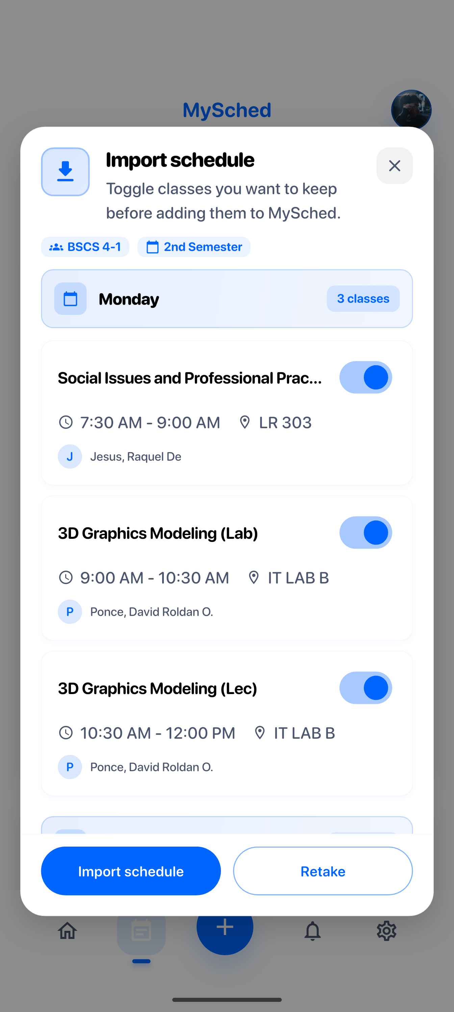The width and height of the screenshot is (454, 1012).
Task: Tap the LR 303 location pin icon
Action: pos(245,422)
